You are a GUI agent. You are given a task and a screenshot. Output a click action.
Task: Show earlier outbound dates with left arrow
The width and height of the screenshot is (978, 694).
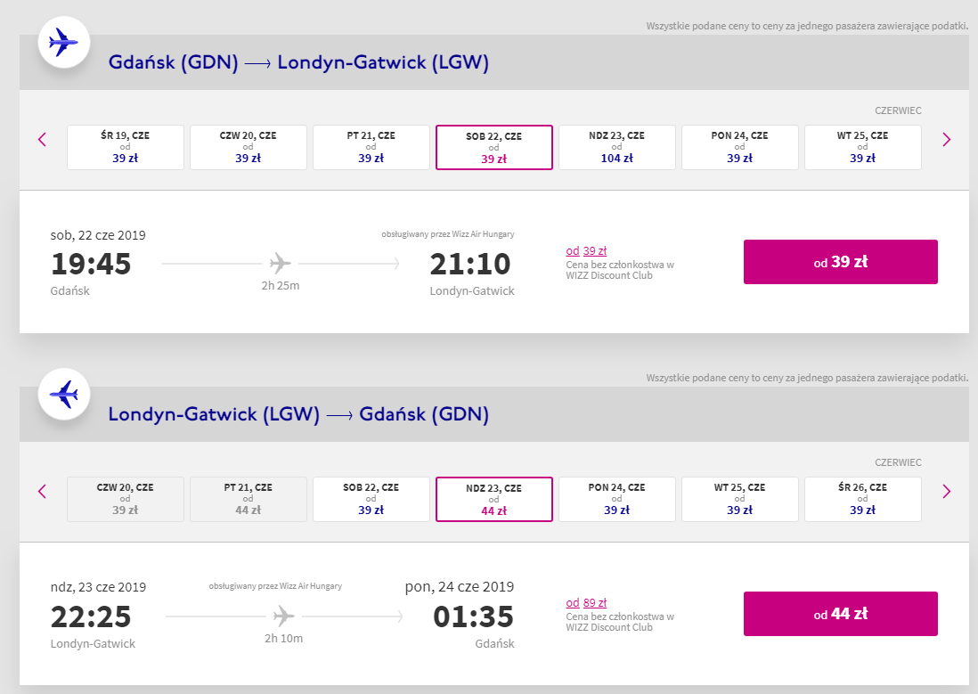[x=42, y=139]
